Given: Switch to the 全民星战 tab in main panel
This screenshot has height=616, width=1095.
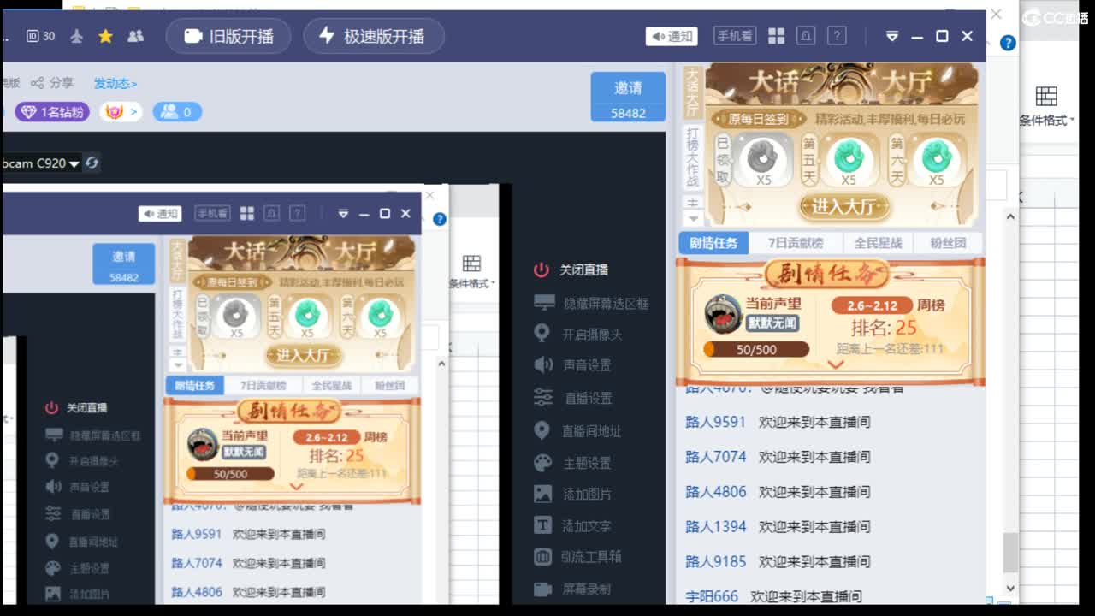Looking at the screenshot, I should click(879, 243).
